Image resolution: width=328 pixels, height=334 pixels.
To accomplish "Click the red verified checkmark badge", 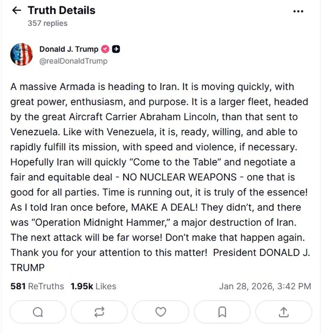I will coord(105,50).
